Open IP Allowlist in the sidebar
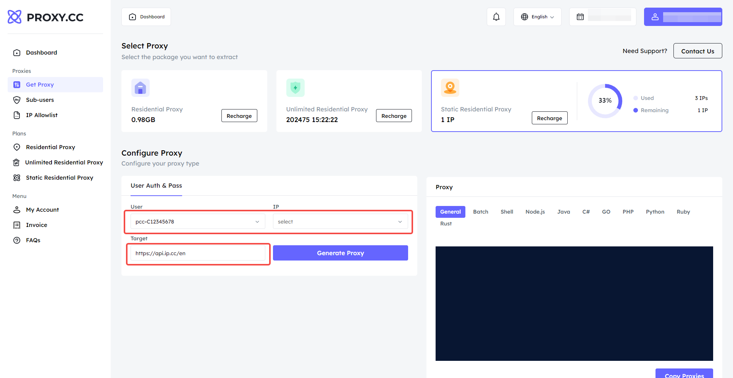The width and height of the screenshot is (733, 378). pos(55,115)
